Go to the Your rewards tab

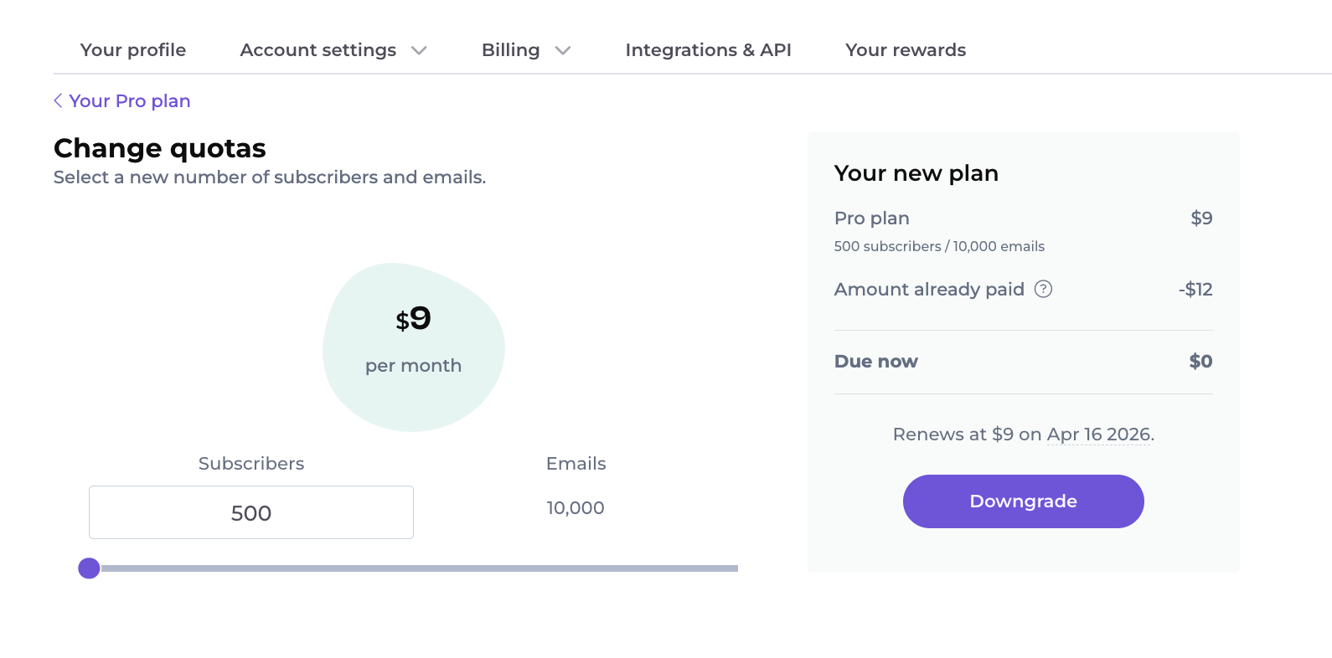[x=906, y=50]
